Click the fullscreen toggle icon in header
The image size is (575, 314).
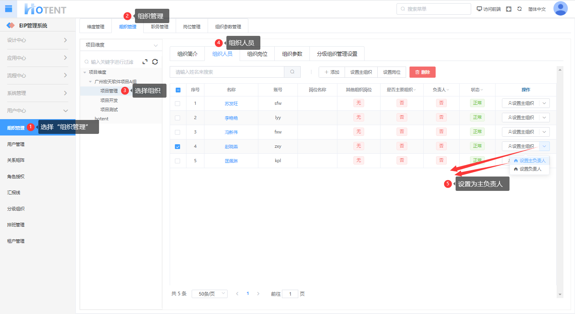point(509,9)
